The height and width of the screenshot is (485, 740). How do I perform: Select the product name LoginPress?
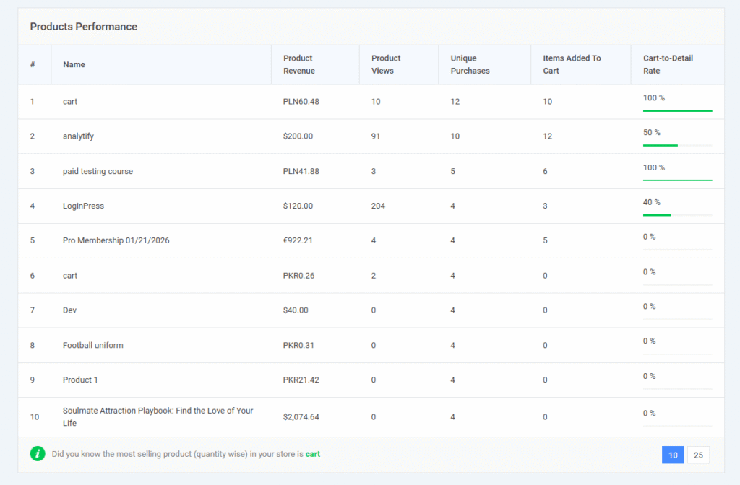point(83,206)
